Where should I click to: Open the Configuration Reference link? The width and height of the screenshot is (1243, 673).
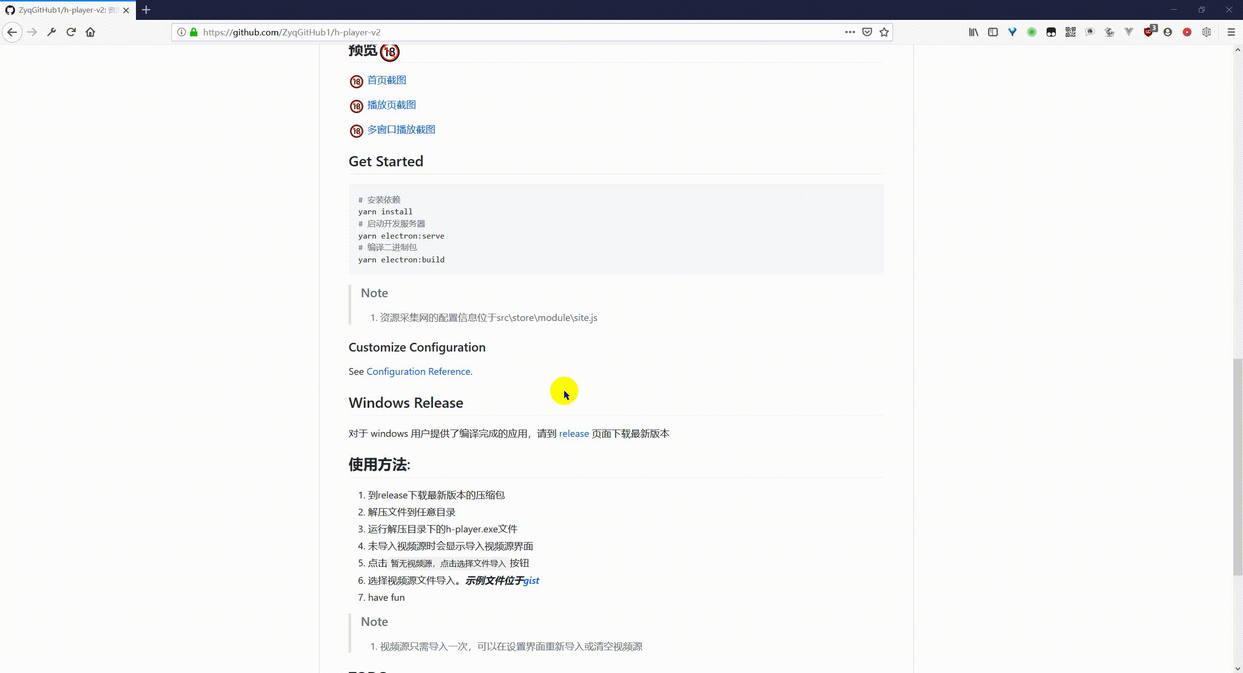[x=418, y=371]
